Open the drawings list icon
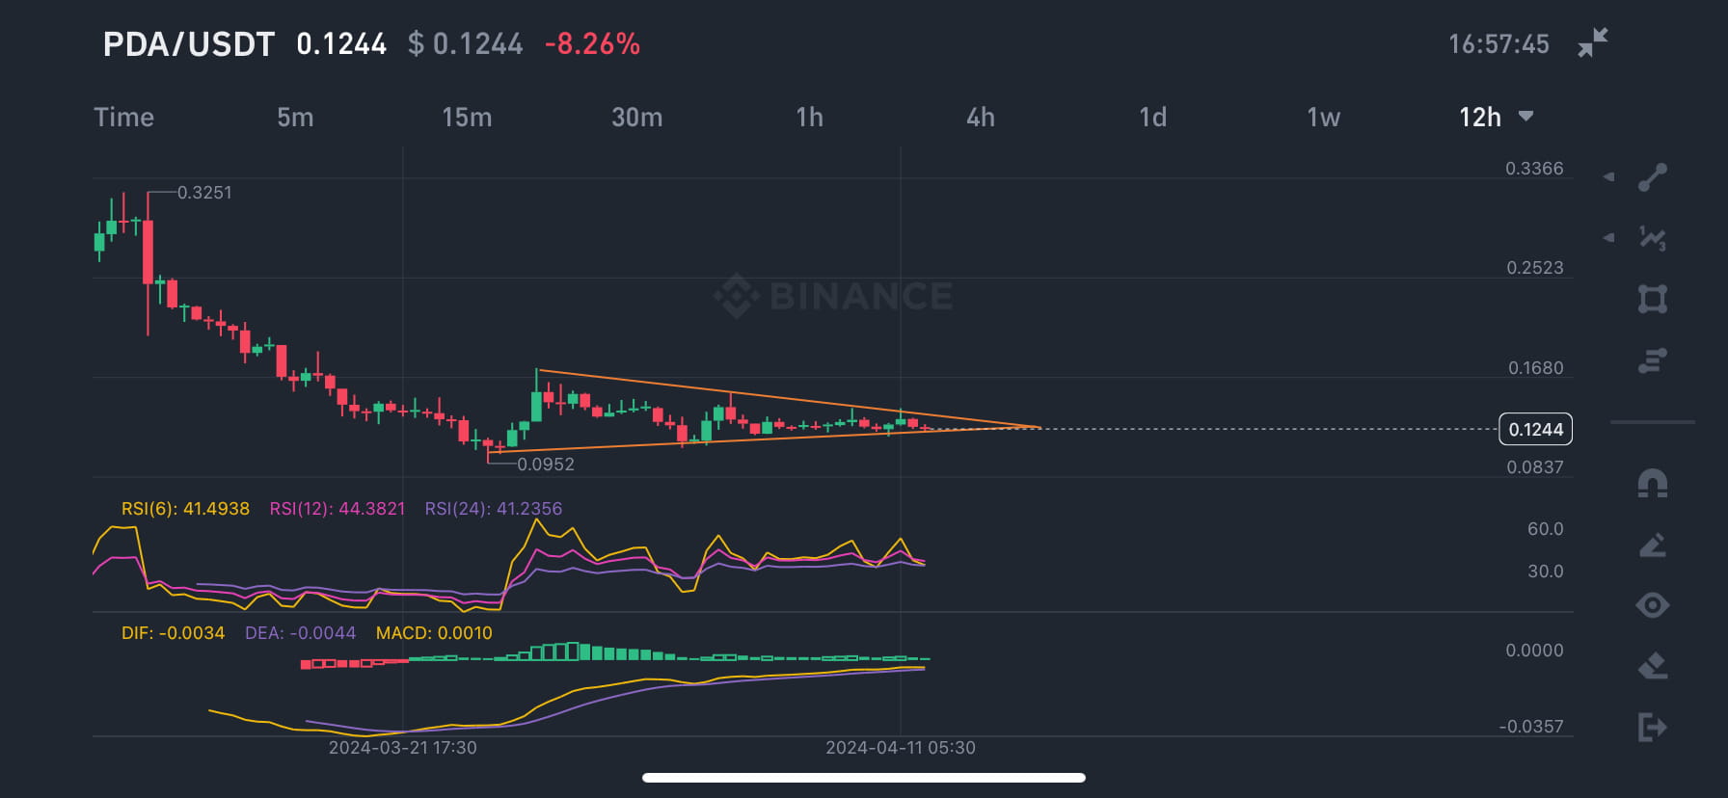This screenshot has height=798, width=1728. 1651,359
